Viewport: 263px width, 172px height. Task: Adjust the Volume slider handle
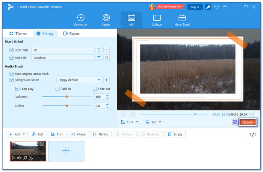pyautogui.click(x=67, y=97)
